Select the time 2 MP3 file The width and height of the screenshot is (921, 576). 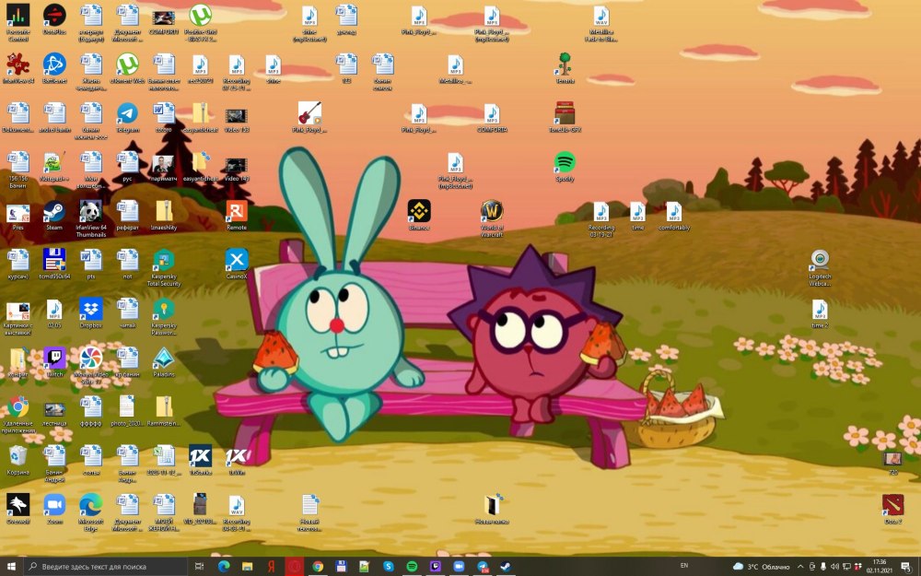(x=820, y=313)
